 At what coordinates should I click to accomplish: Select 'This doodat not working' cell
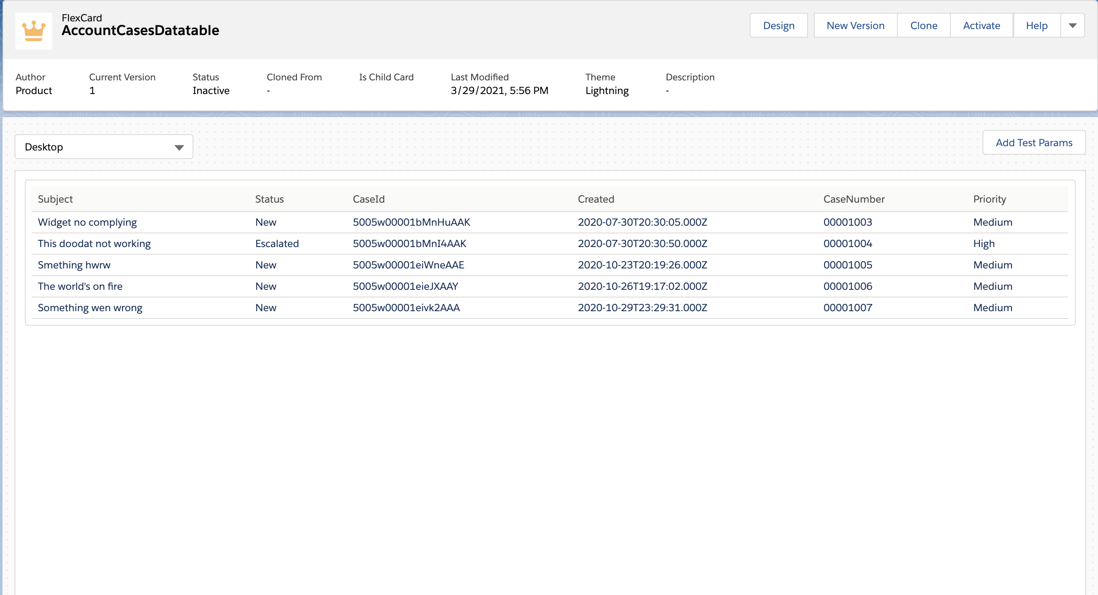94,244
